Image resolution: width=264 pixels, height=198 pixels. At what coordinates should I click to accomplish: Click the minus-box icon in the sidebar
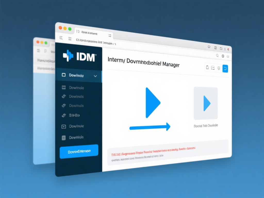coord(64,127)
